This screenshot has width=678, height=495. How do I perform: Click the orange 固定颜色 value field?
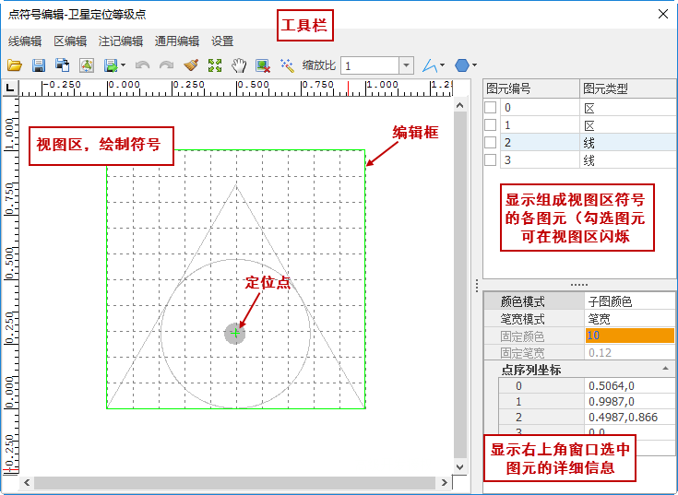tap(629, 336)
